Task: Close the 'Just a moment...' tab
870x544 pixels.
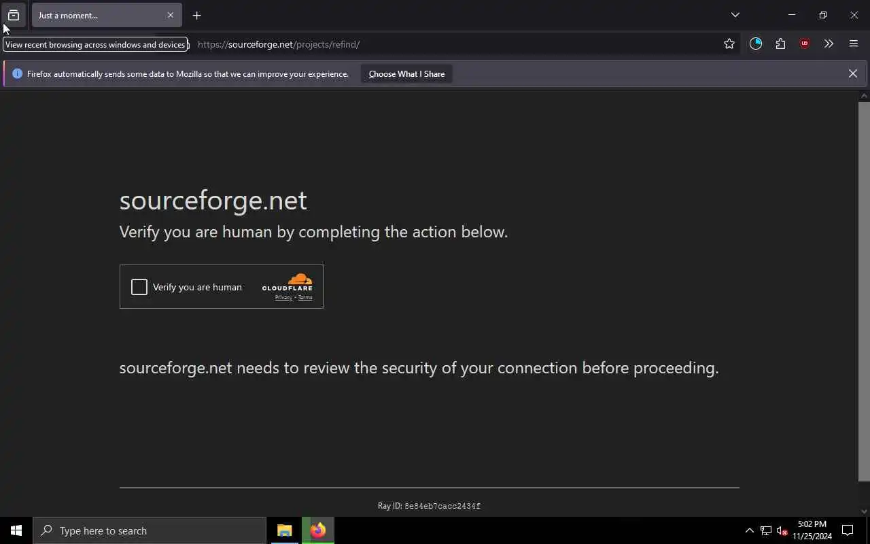Action: (x=170, y=15)
